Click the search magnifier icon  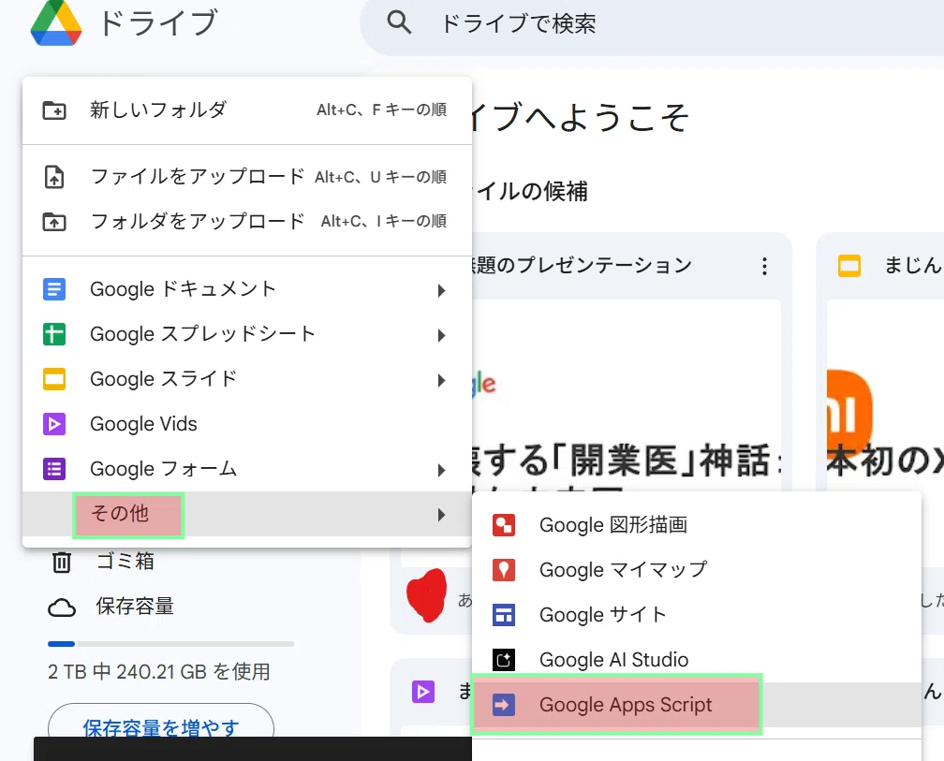pos(399,22)
